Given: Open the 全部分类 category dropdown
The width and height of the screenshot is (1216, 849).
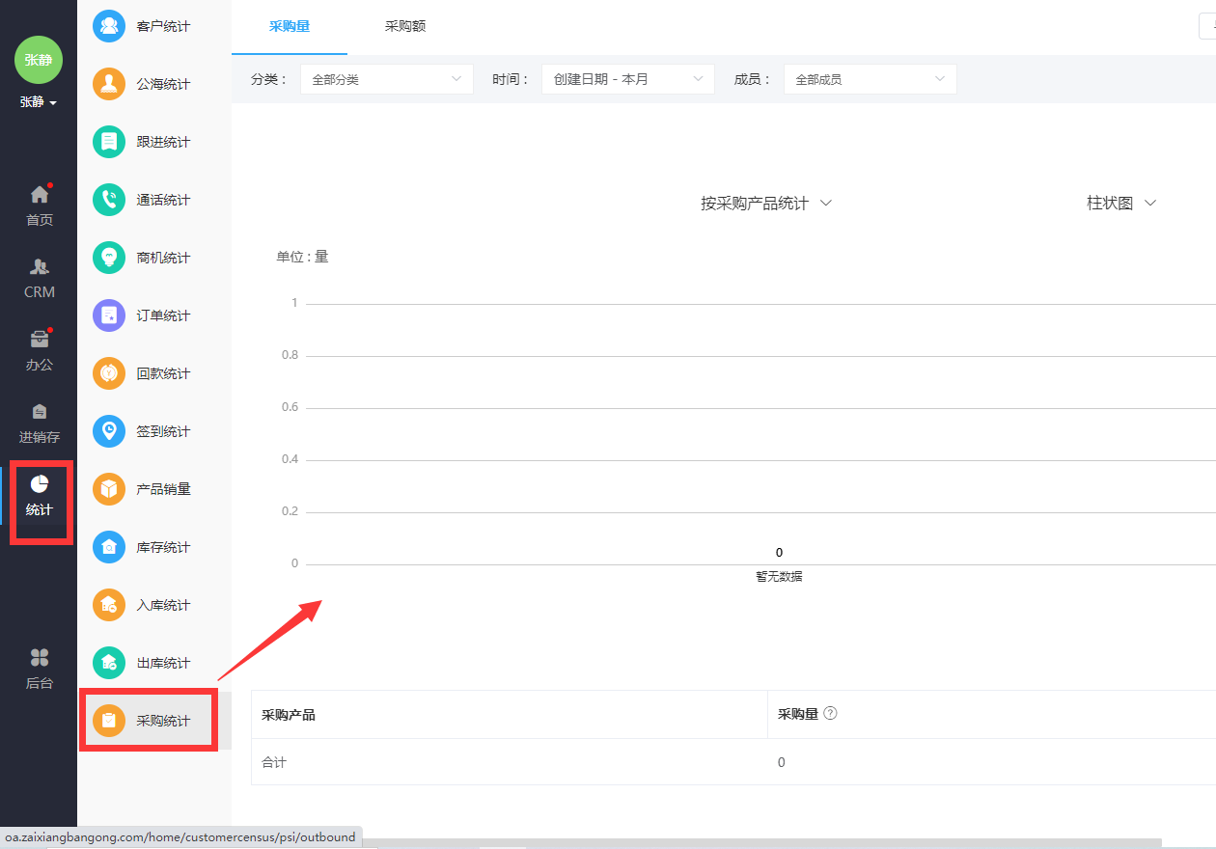Looking at the screenshot, I should click(x=387, y=79).
